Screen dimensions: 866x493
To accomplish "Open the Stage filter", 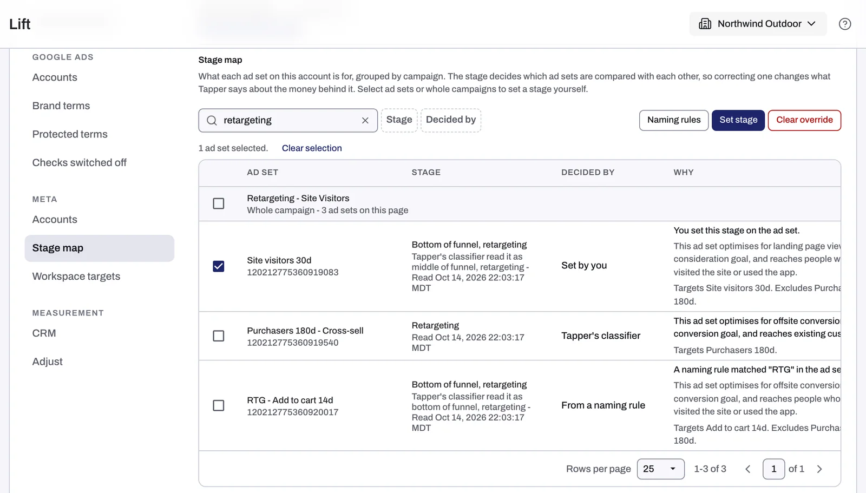I will [x=399, y=120].
